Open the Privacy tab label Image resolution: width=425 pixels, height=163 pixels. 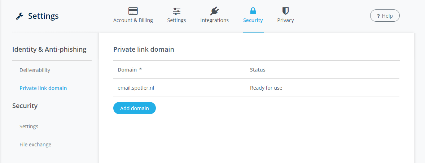pyautogui.click(x=285, y=20)
